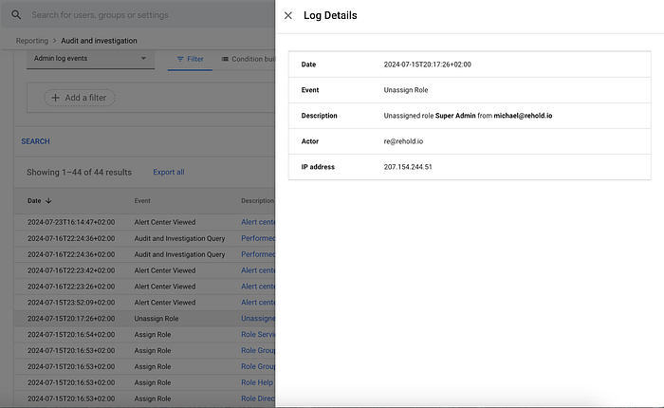Open the Reporting breadcrumb link

[32, 41]
